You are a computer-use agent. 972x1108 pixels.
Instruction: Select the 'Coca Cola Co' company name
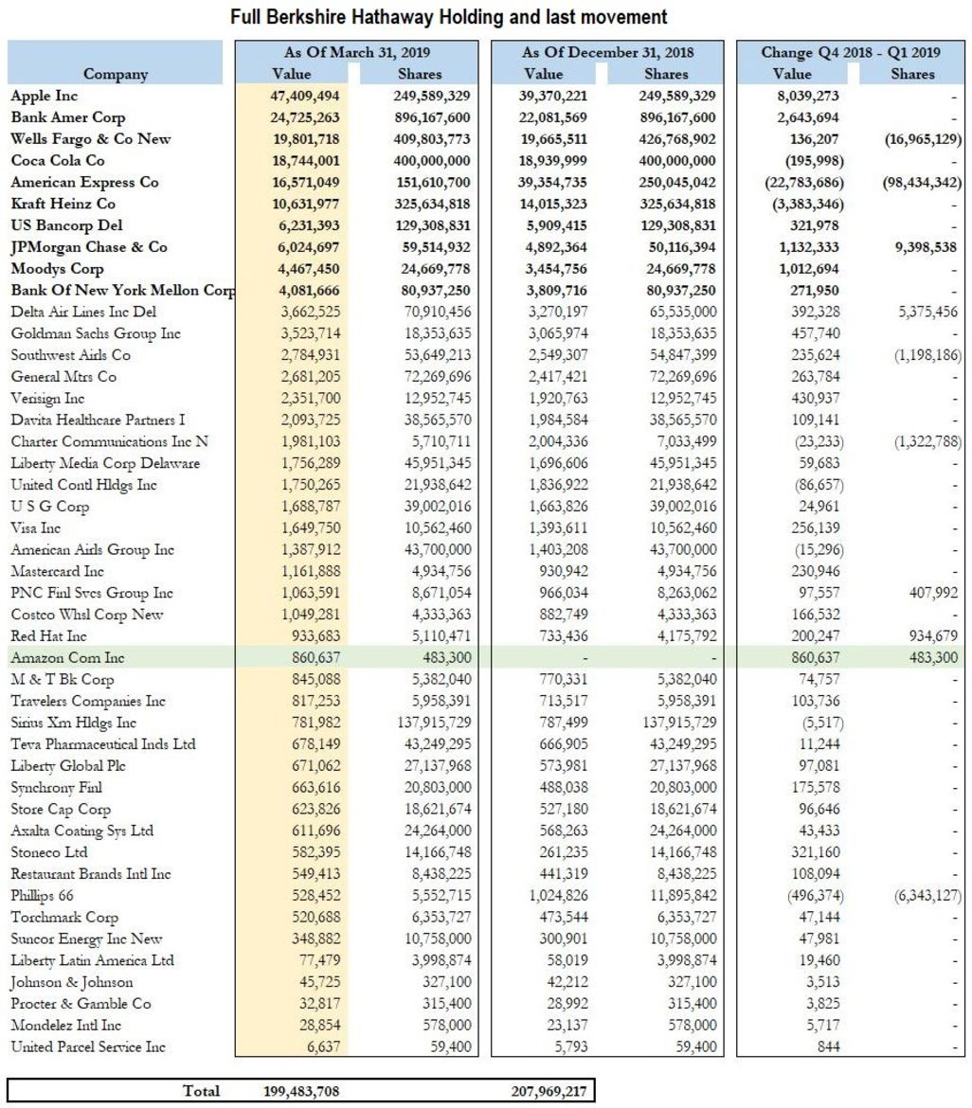pyautogui.click(x=57, y=160)
